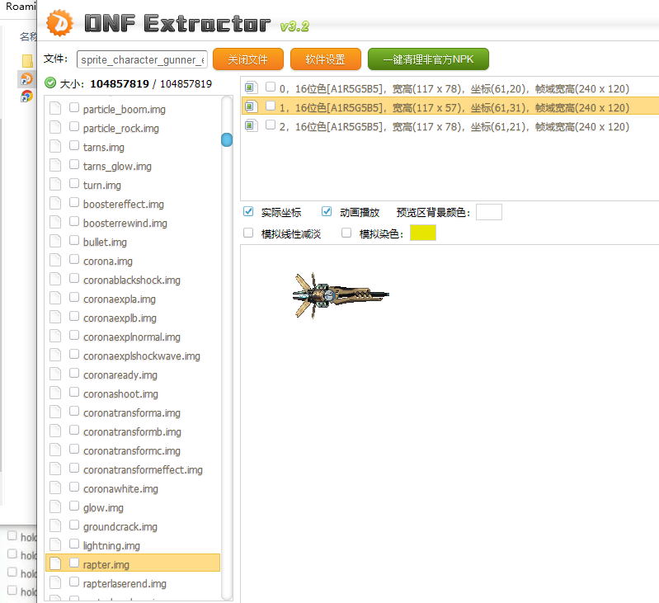
Task: Click the 关闭文件 button
Action: 248,59
